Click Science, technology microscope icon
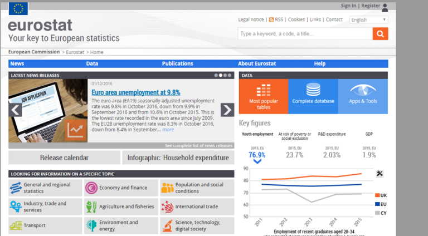This screenshot has width=428, height=236. pyautogui.click(x=167, y=225)
